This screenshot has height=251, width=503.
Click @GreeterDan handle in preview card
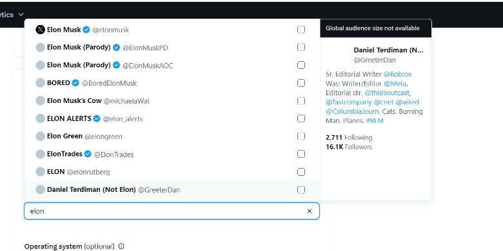(x=375, y=60)
